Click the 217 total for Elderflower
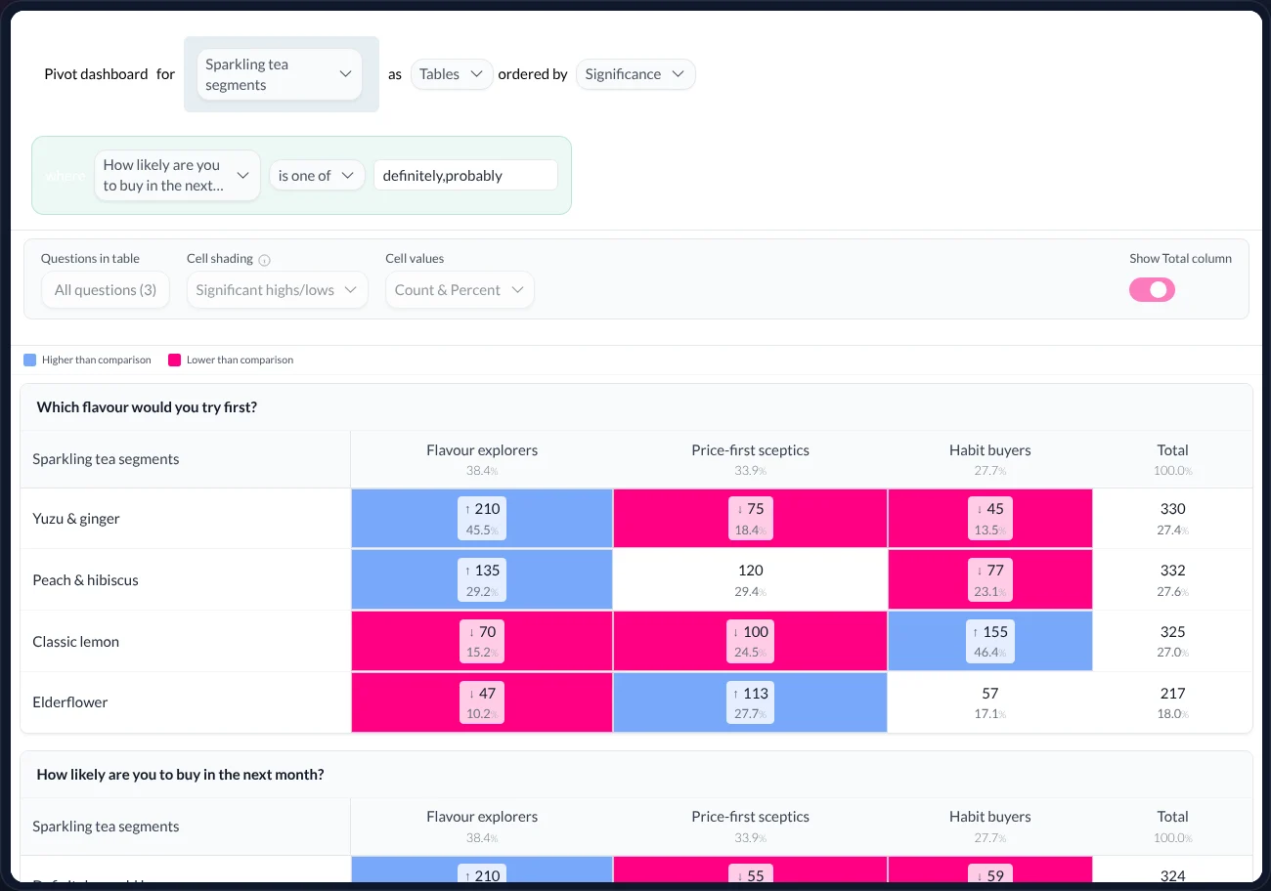The height and width of the screenshot is (891, 1271). [1172, 702]
